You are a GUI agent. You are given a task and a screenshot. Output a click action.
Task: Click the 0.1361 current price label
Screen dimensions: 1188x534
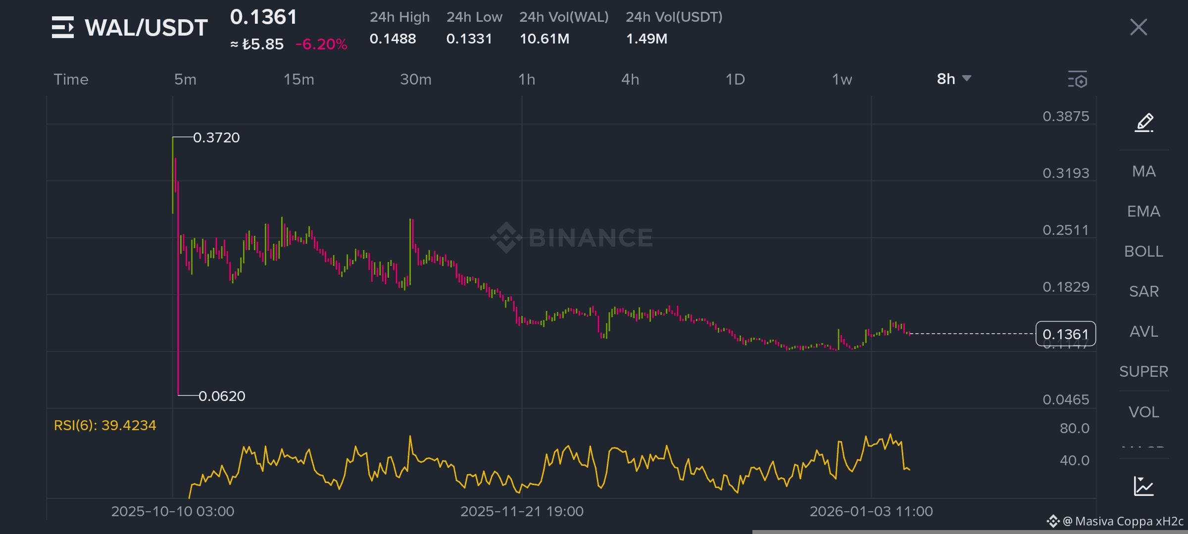[1065, 334]
